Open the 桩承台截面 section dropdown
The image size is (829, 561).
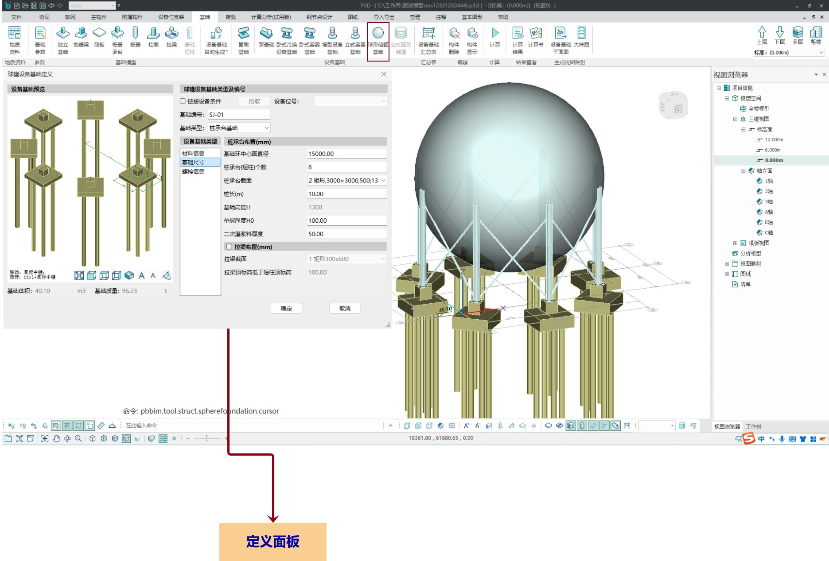346,181
